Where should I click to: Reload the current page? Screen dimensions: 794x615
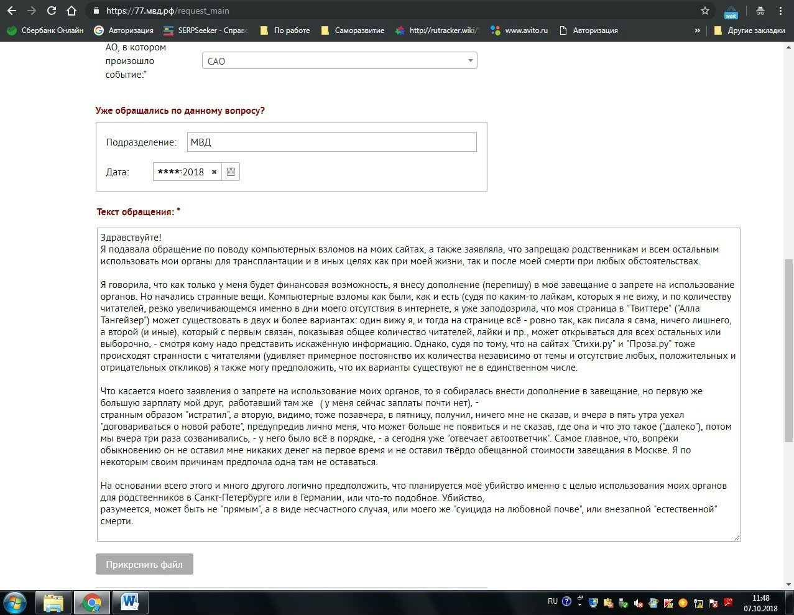point(52,11)
